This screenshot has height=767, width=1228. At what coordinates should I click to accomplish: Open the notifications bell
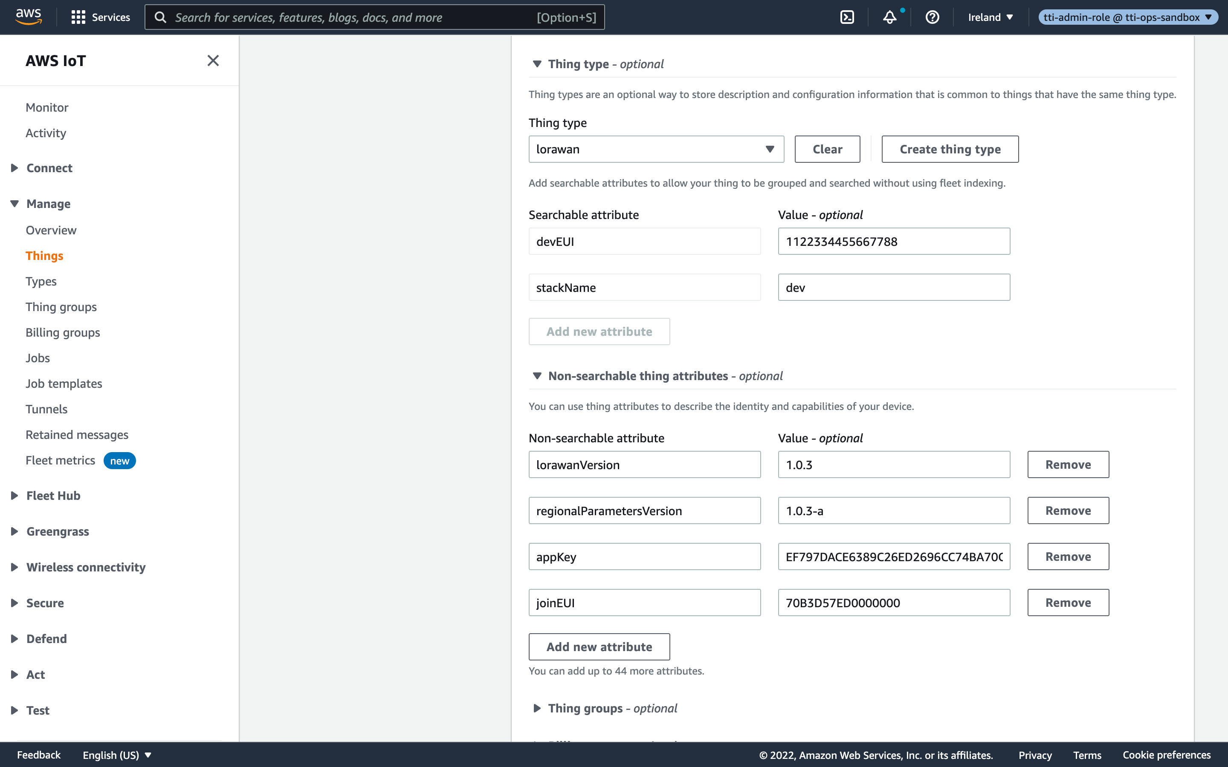[x=889, y=17]
